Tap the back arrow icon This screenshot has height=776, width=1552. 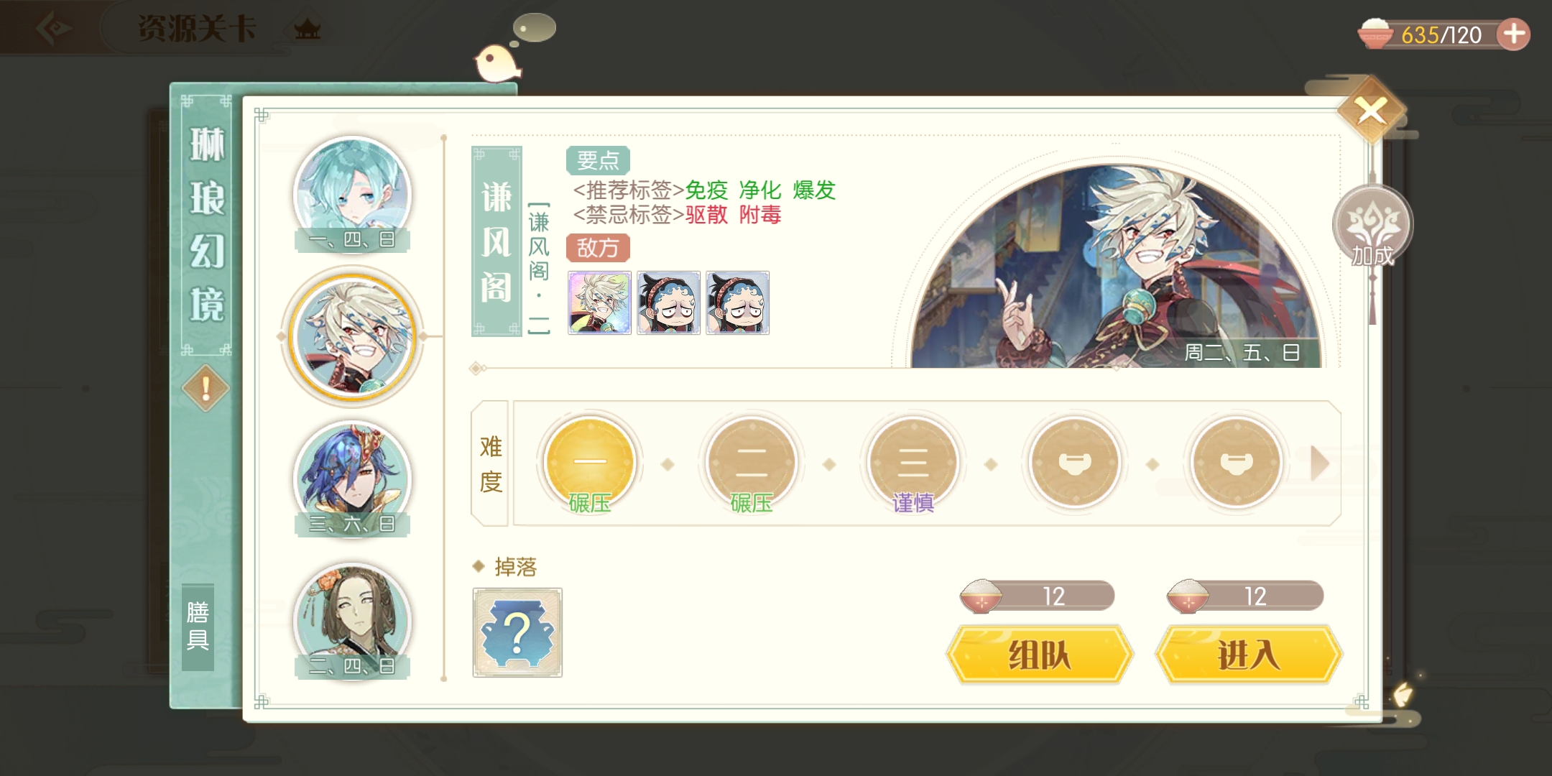54,29
